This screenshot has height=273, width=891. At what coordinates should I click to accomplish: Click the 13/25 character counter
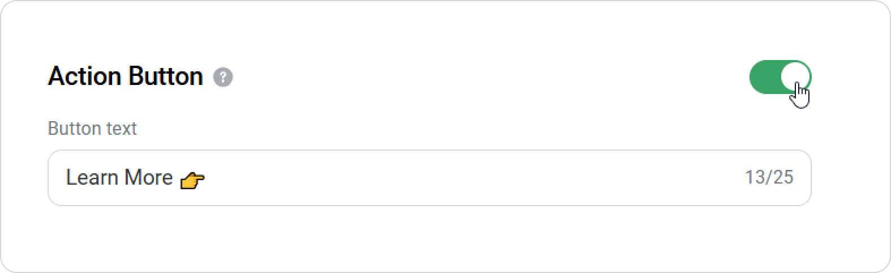pyautogui.click(x=769, y=178)
